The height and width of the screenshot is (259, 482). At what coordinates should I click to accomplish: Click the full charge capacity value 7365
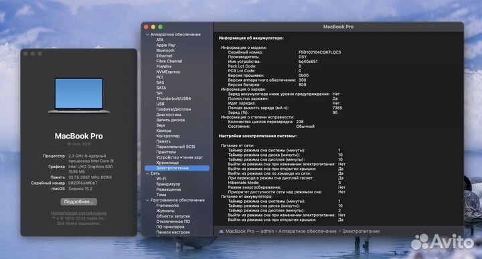337,108
